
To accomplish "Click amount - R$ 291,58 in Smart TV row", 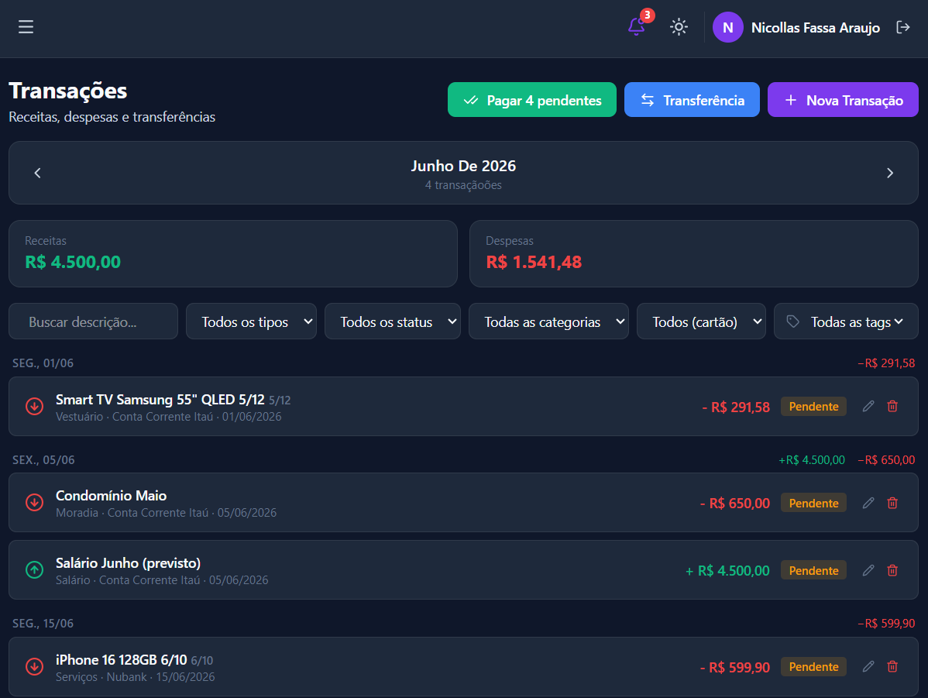I will [736, 407].
